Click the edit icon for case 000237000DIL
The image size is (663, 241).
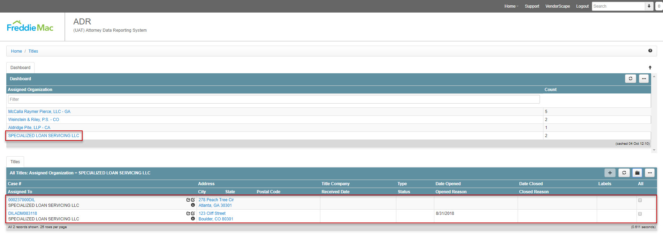[193, 200]
